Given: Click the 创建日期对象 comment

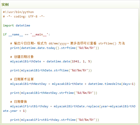Looking at the screenshot, I should pos(22,57).
